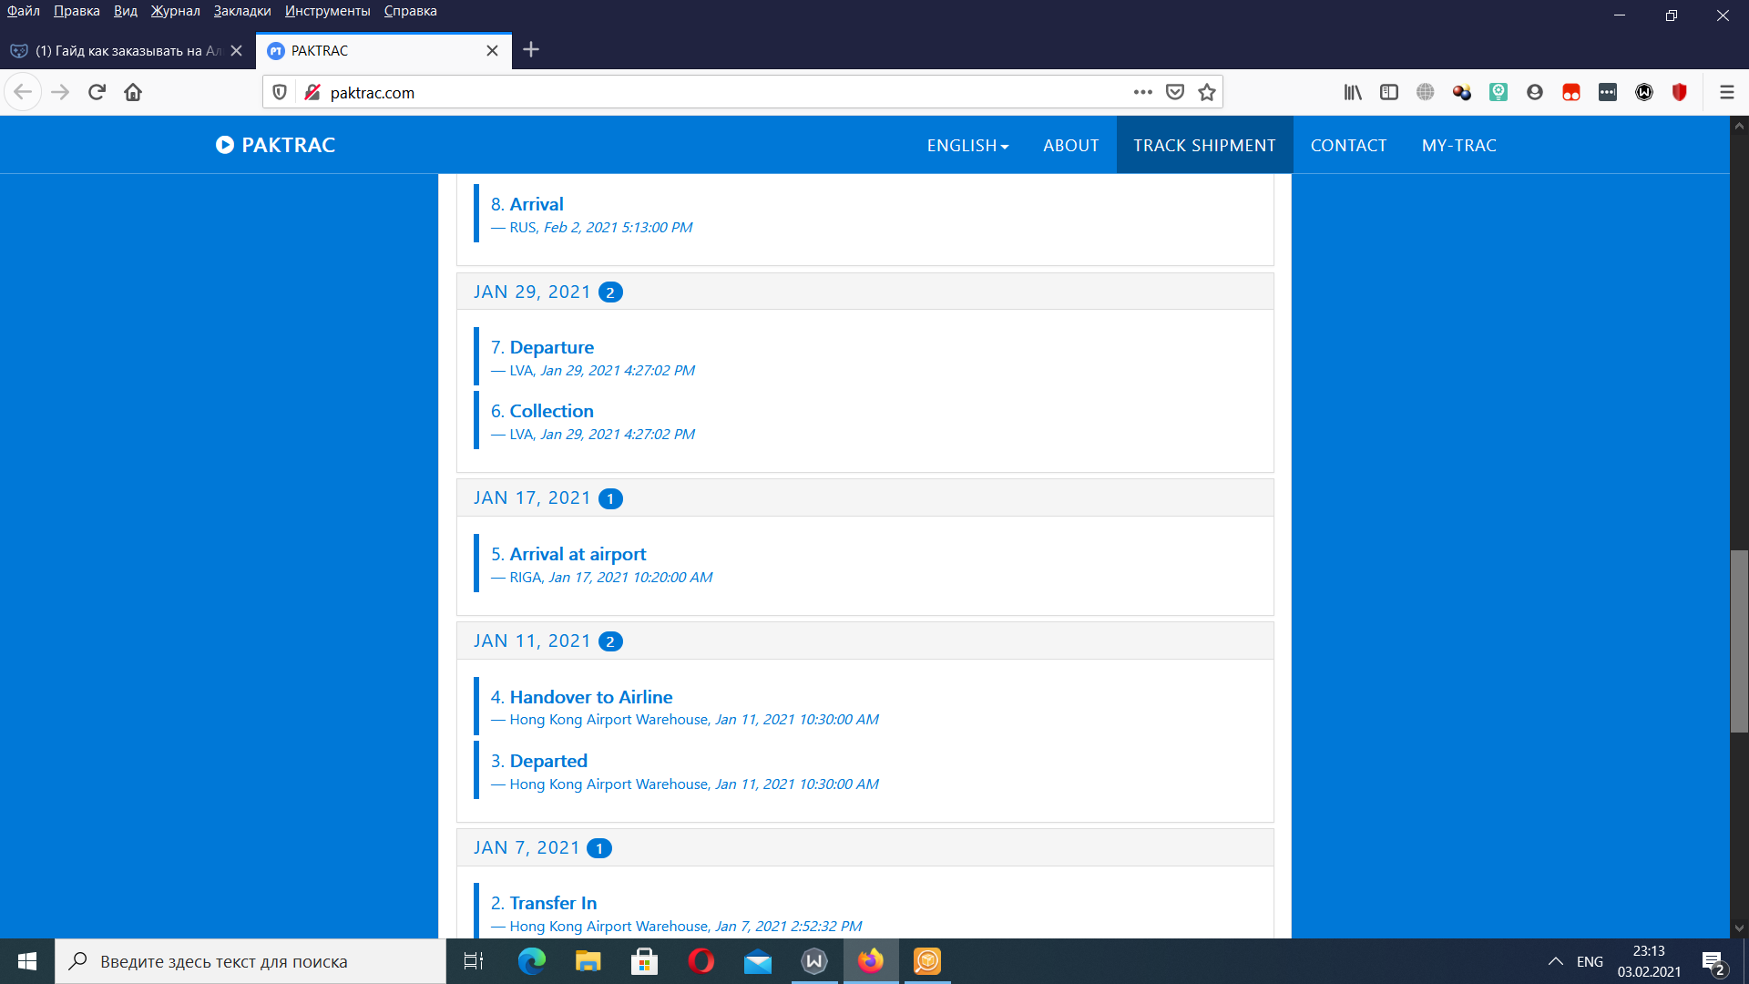Click the JAN 7, 2021 date header
Viewport: 1749px width, 984px height.
click(864, 848)
